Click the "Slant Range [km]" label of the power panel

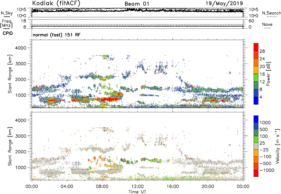click(10, 74)
